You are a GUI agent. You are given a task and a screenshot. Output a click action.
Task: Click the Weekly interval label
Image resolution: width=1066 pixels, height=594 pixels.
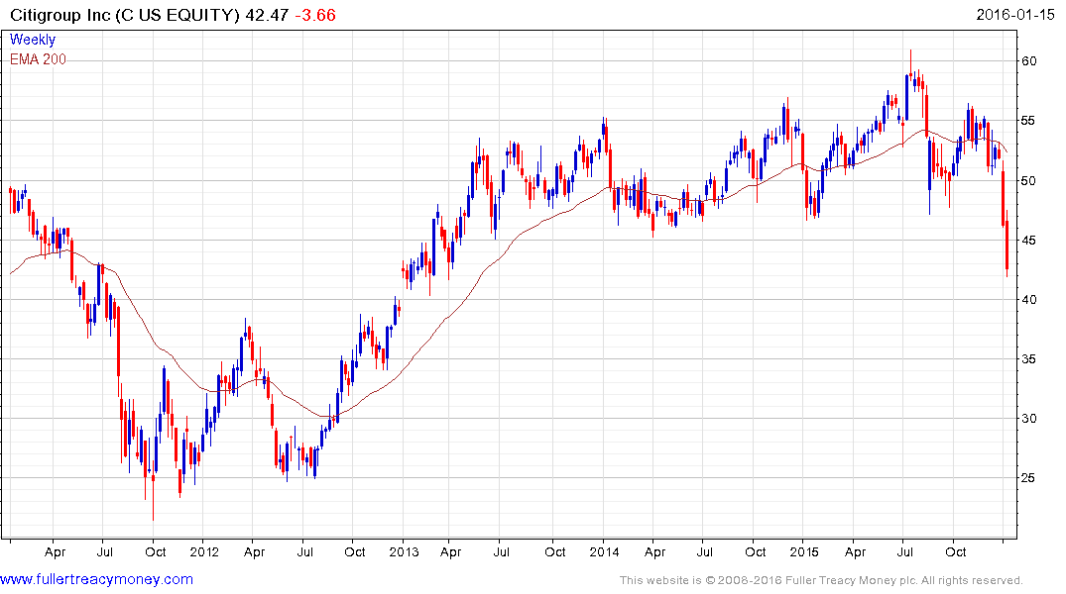[33, 40]
